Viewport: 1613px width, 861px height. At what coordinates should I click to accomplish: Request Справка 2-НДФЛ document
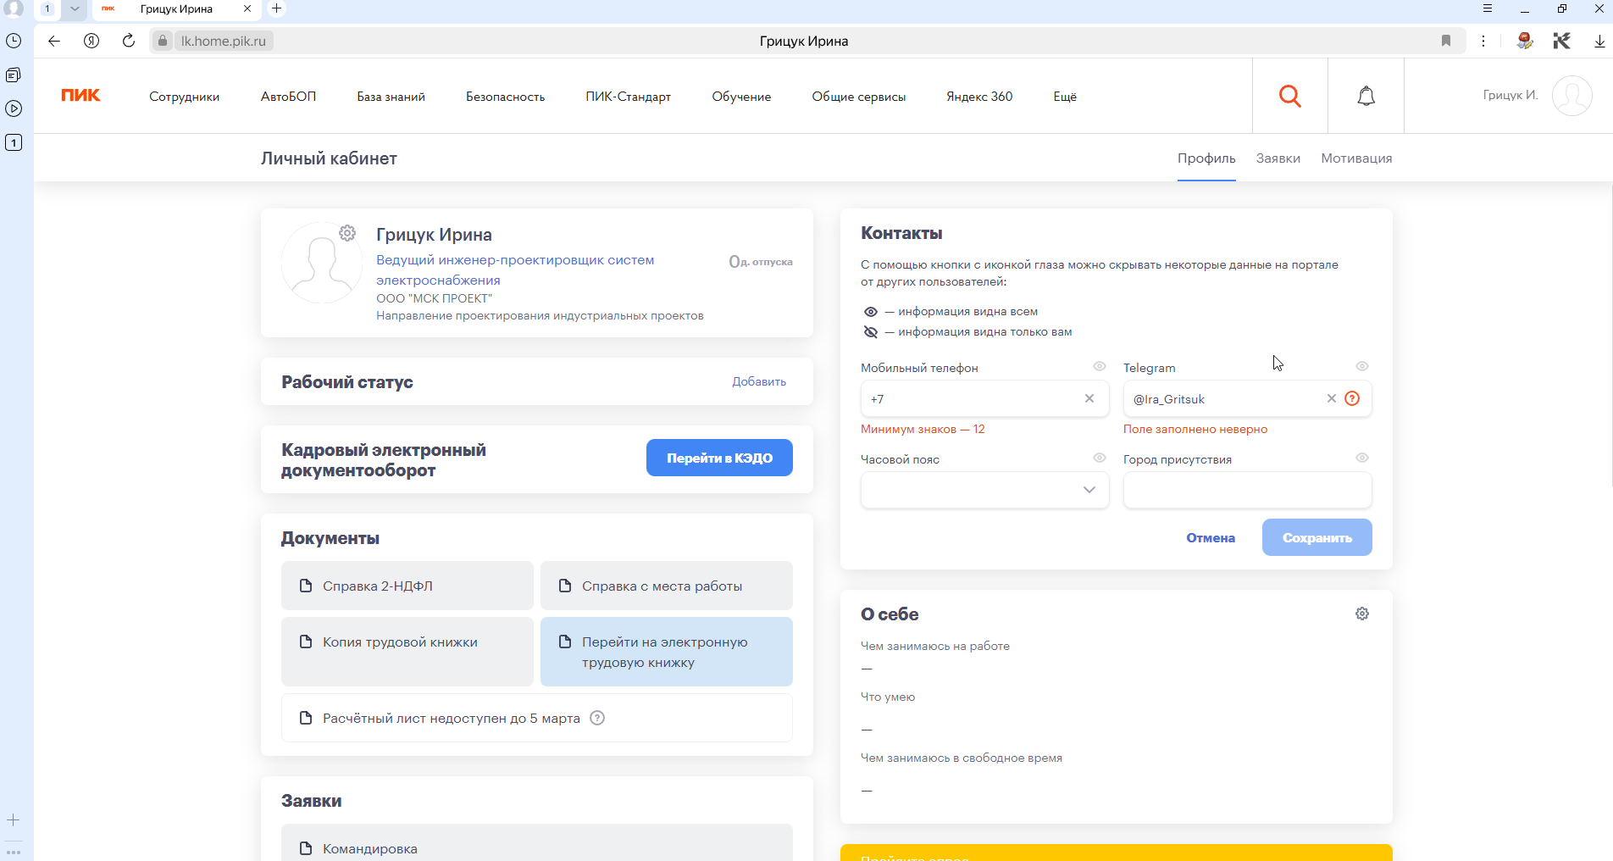(407, 586)
